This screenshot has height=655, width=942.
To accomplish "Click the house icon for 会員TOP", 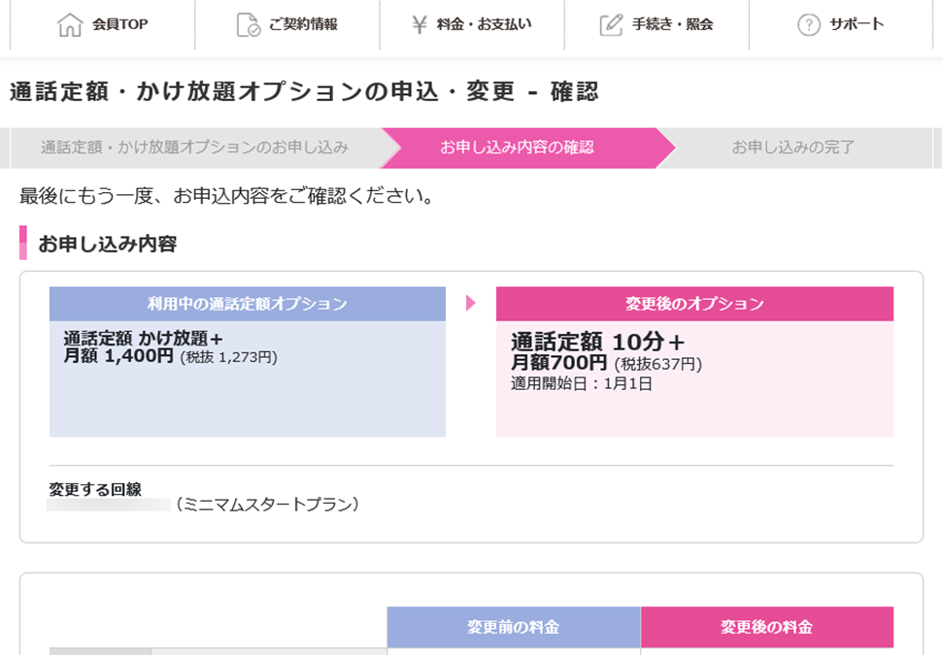I will (x=70, y=25).
